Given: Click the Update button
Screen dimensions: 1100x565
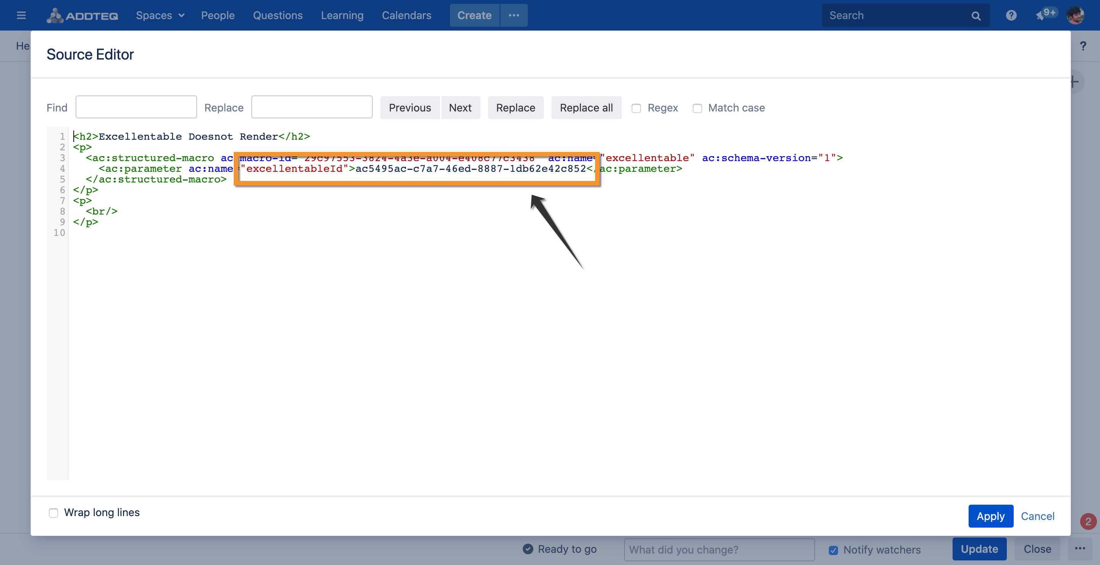Looking at the screenshot, I should click(979, 549).
